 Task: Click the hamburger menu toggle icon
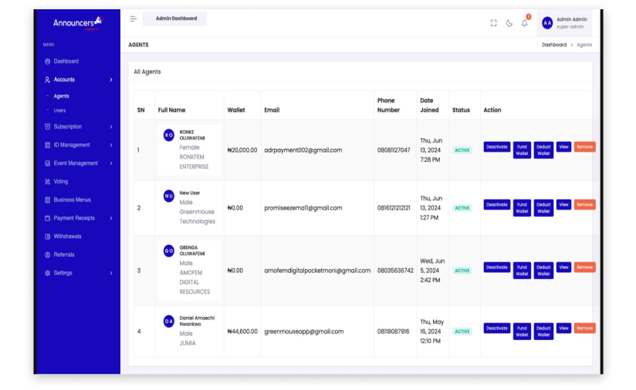tap(133, 18)
